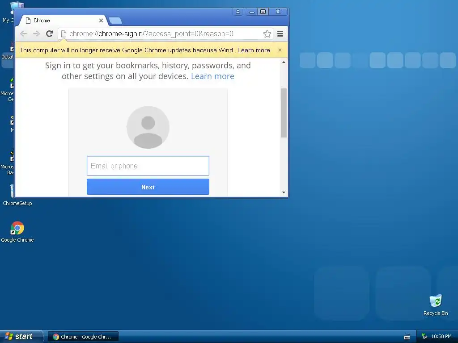Open Learn more in the yellow infobar
Image resolution: width=458 pixels, height=343 pixels.
point(254,50)
